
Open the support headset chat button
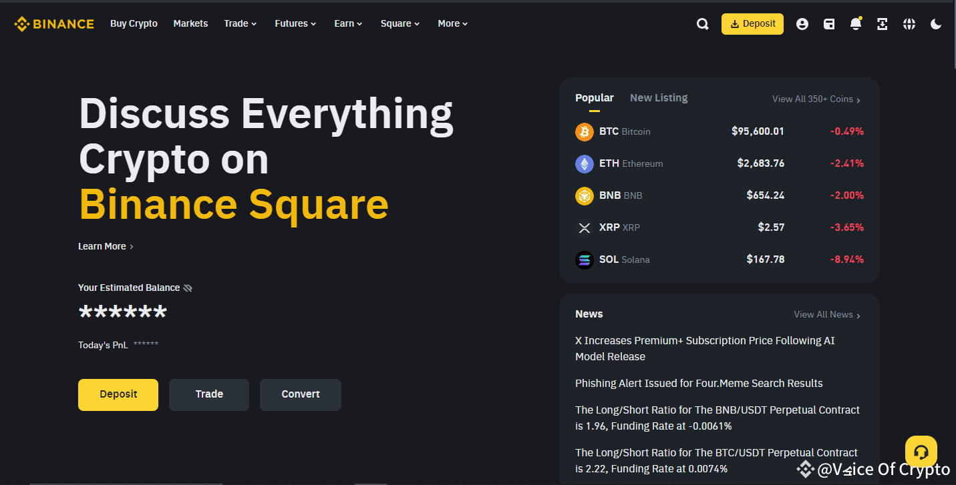point(921,452)
